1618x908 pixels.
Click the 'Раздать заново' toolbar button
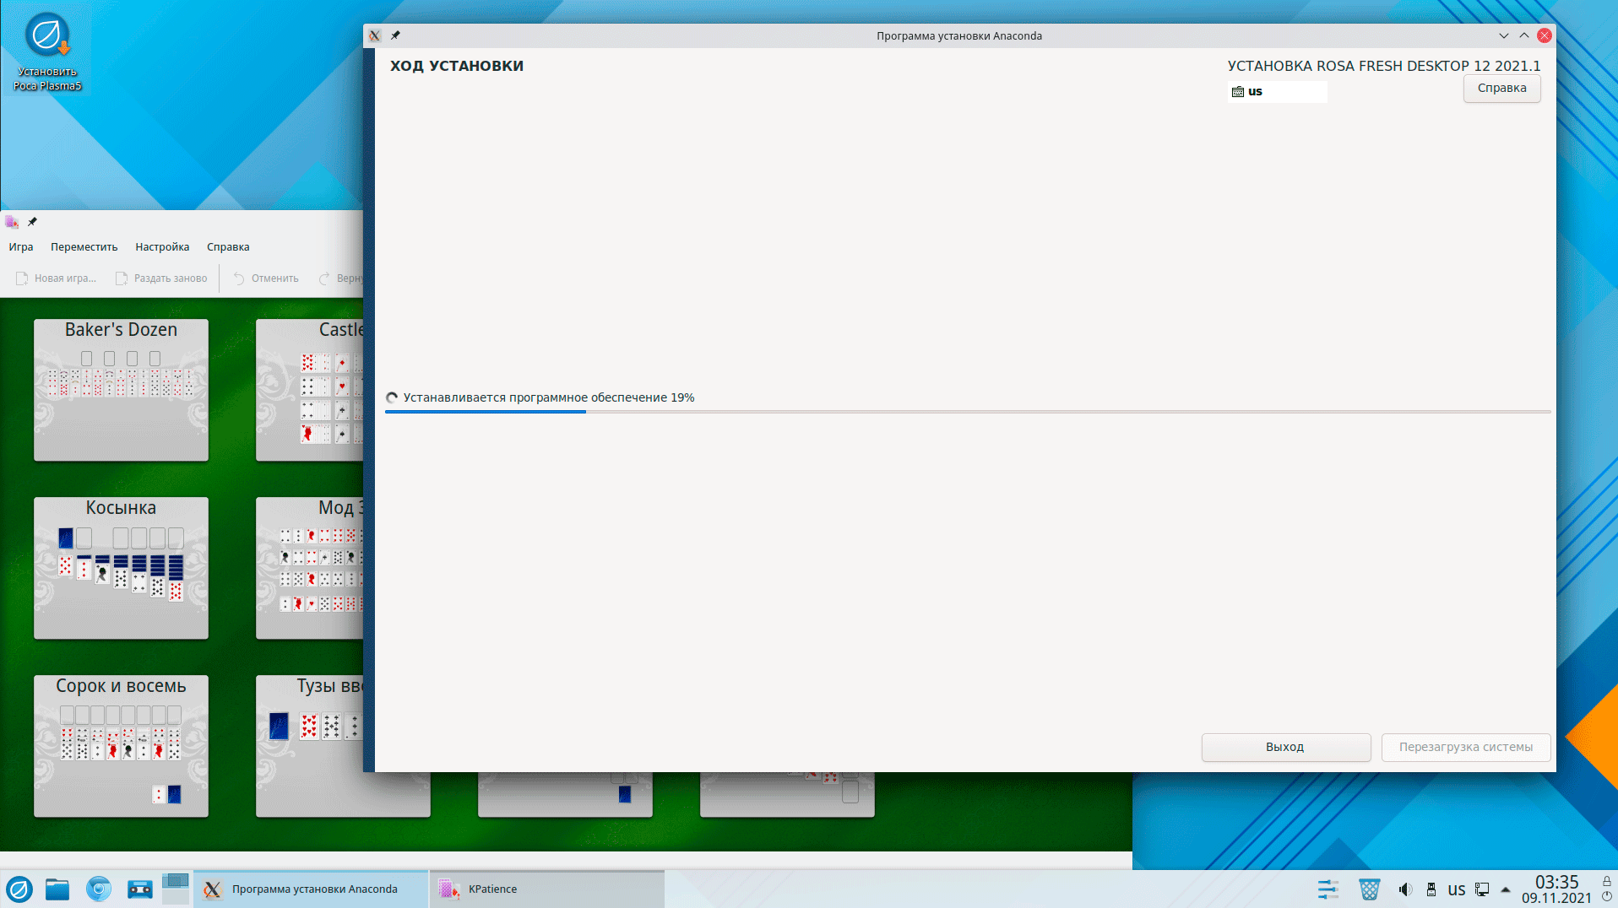[x=161, y=278]
